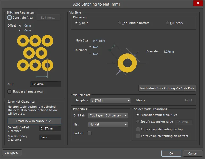Open the Via Template dropdown

(110, 101)
